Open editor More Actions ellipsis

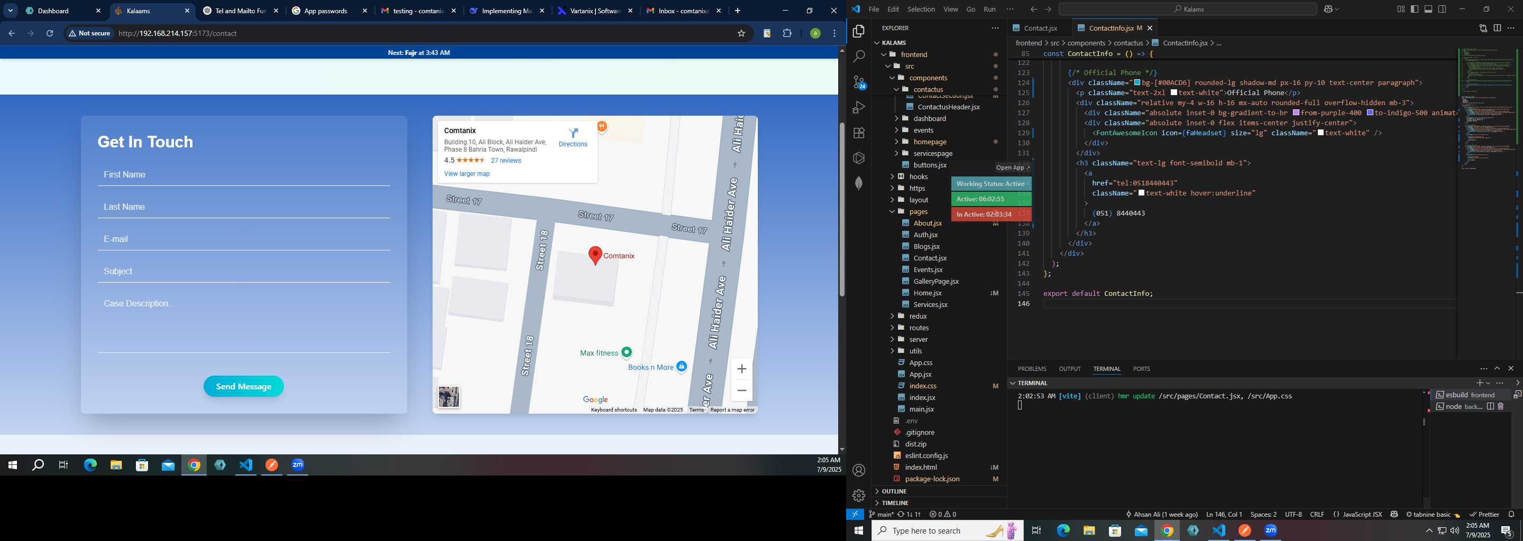pyautogui.click(x=1511, y=28)
